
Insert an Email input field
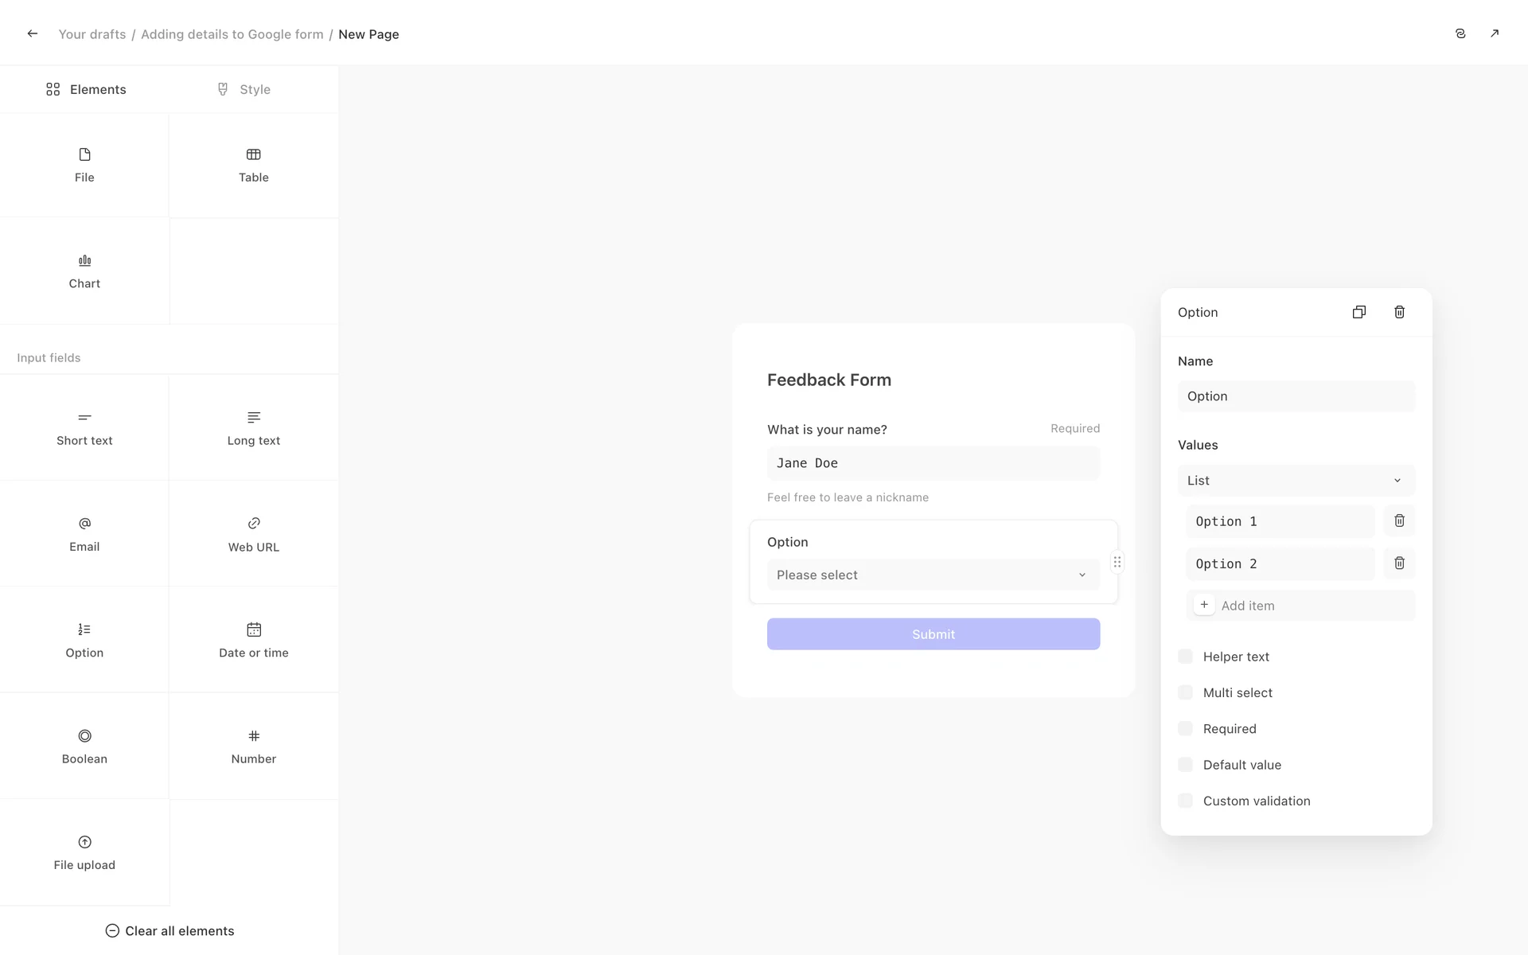pos(84,534)
